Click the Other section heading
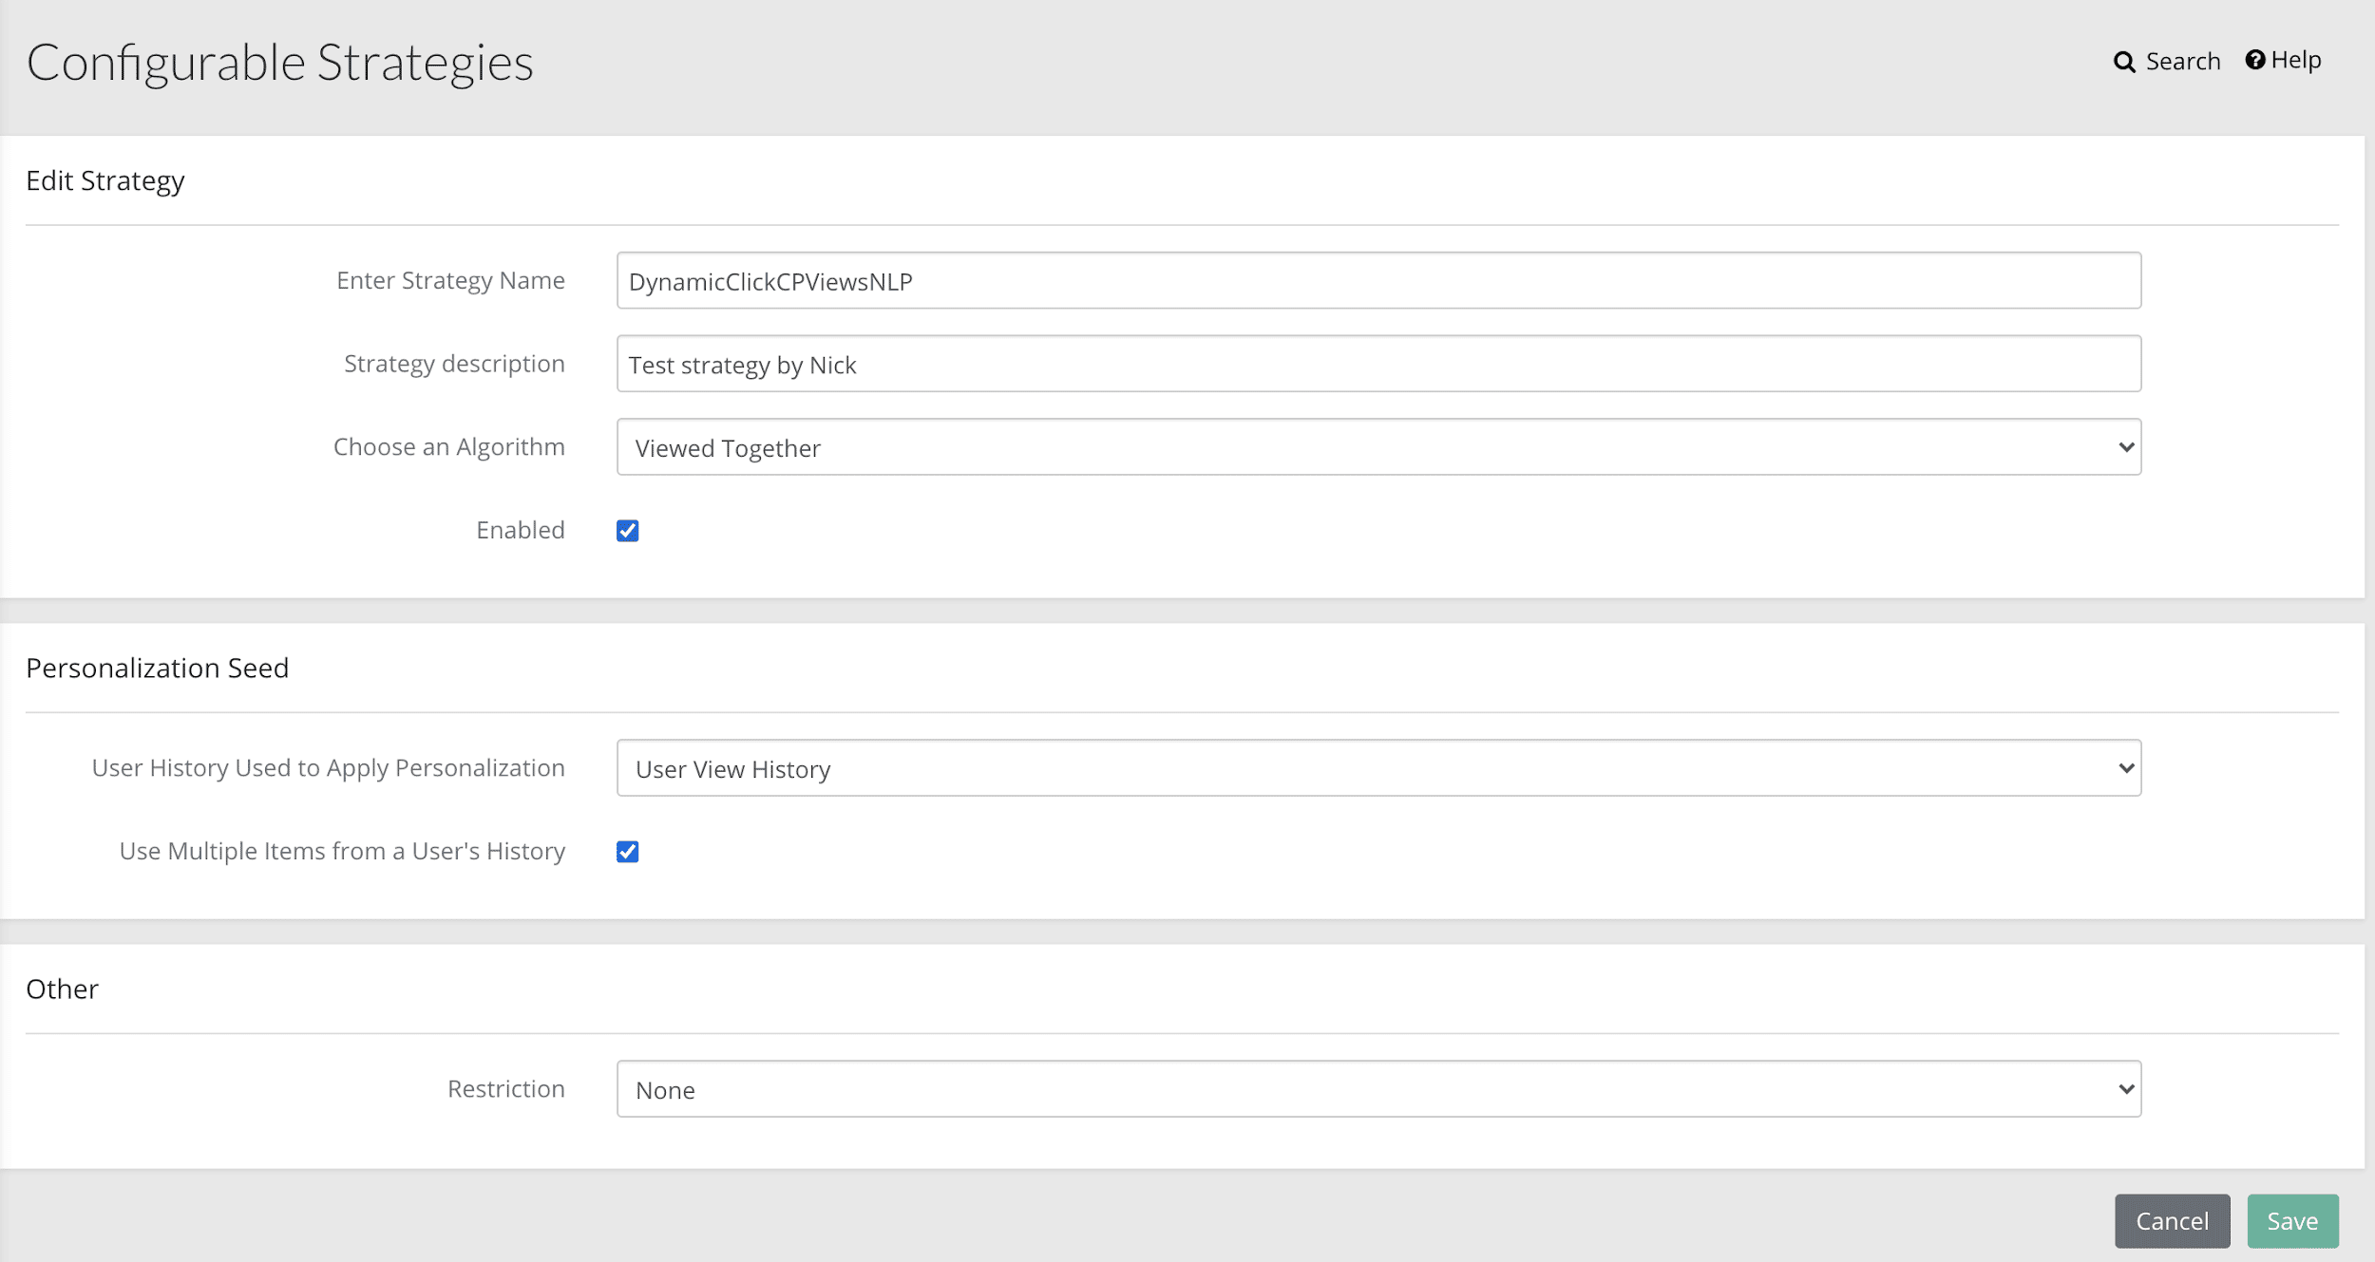2375x1262 pixels. point(63,989)
